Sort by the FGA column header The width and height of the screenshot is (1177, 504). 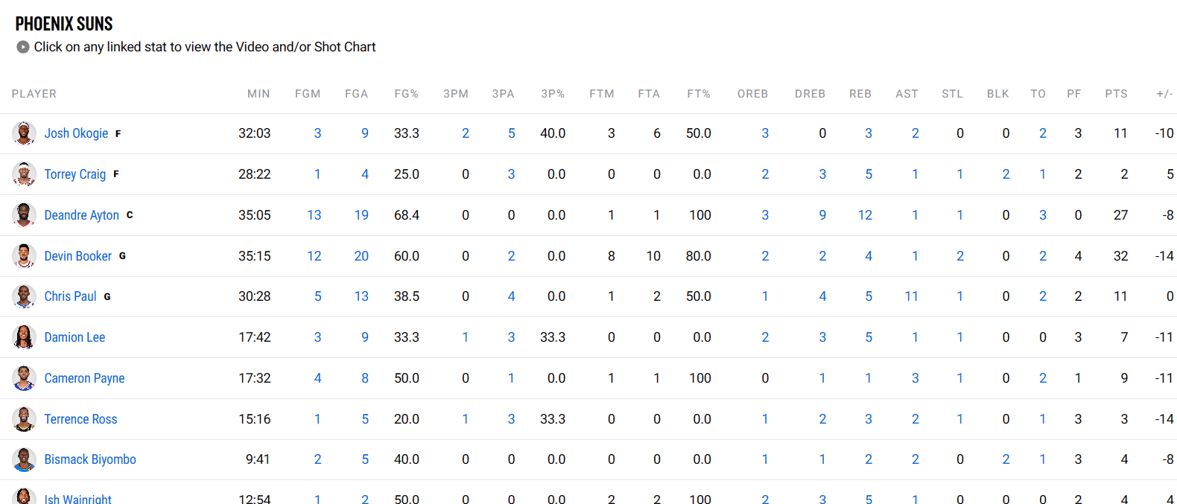[x=357, y=94]
